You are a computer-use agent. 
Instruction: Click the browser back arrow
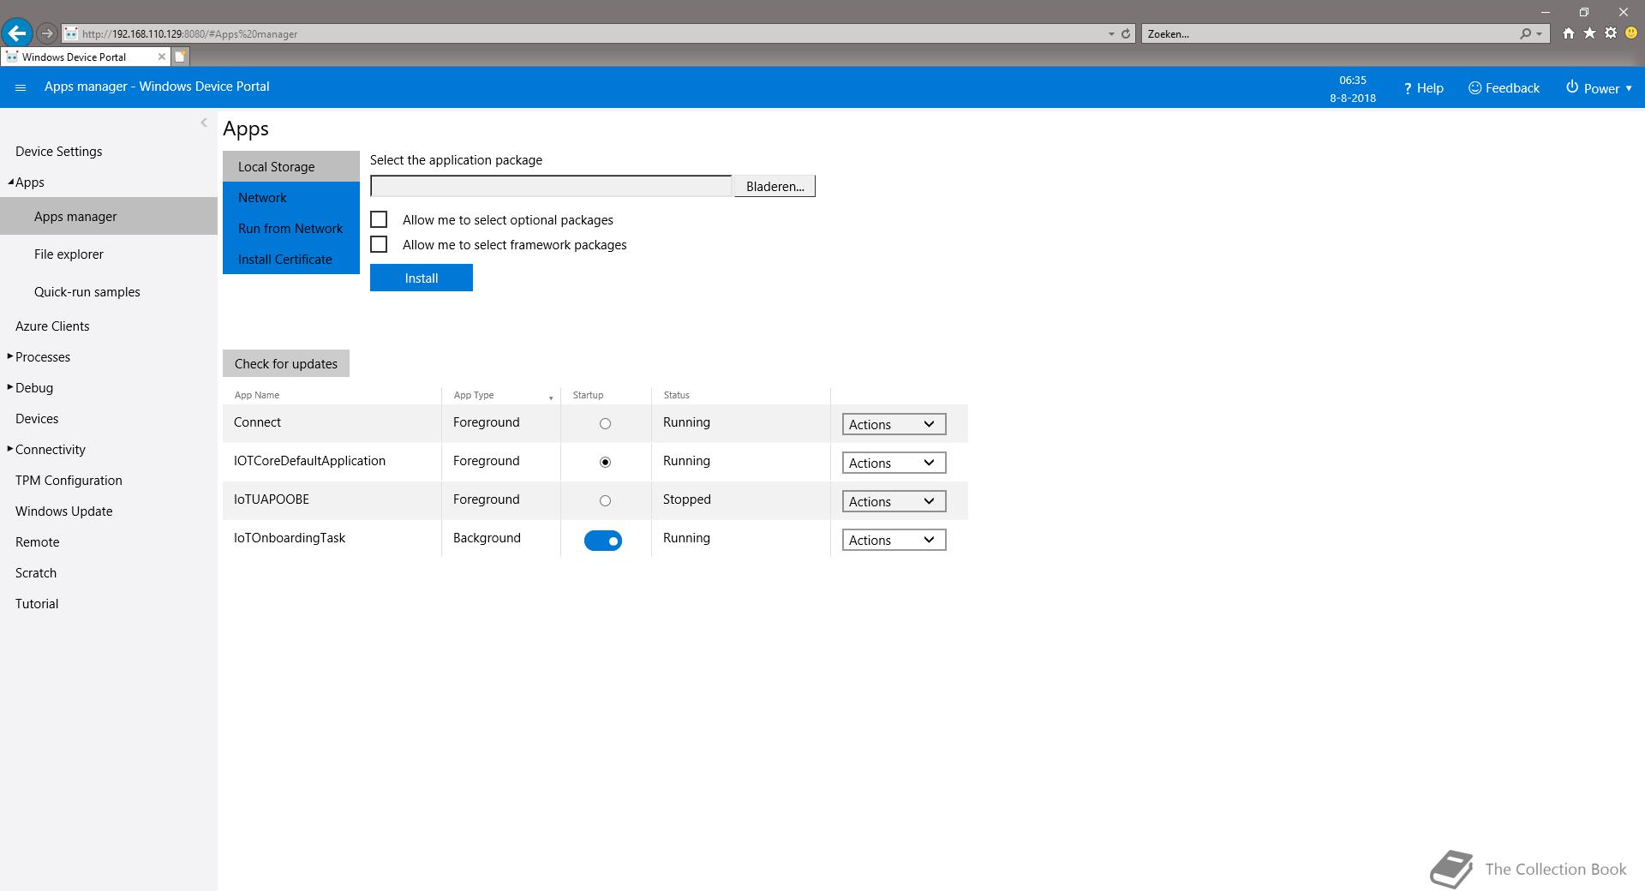(17, 33)
